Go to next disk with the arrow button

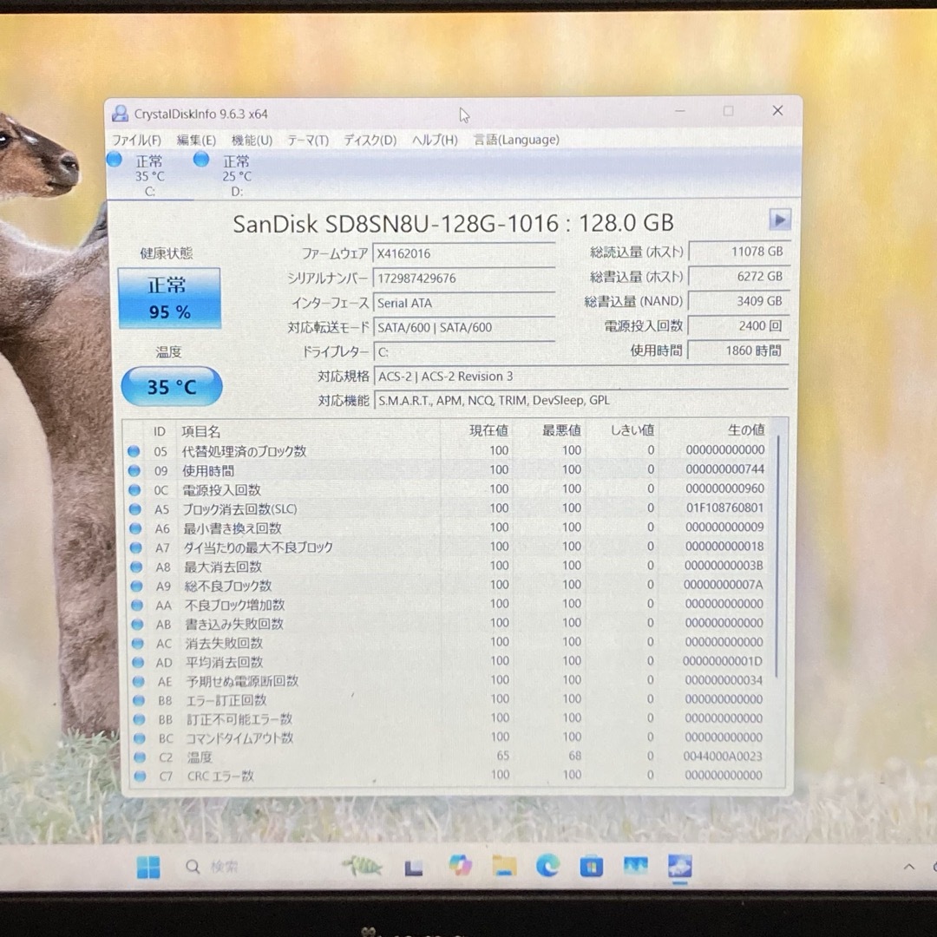coord(779,220)
